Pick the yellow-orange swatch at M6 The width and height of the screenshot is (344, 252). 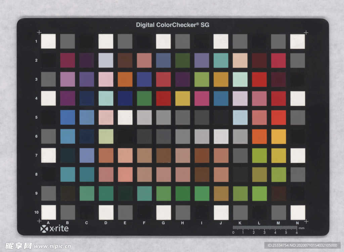(278, 136)
